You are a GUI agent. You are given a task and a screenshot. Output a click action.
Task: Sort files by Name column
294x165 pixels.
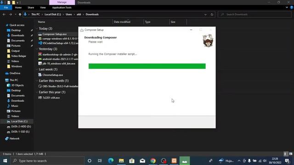pyautogui.click(x=41, y=22)
